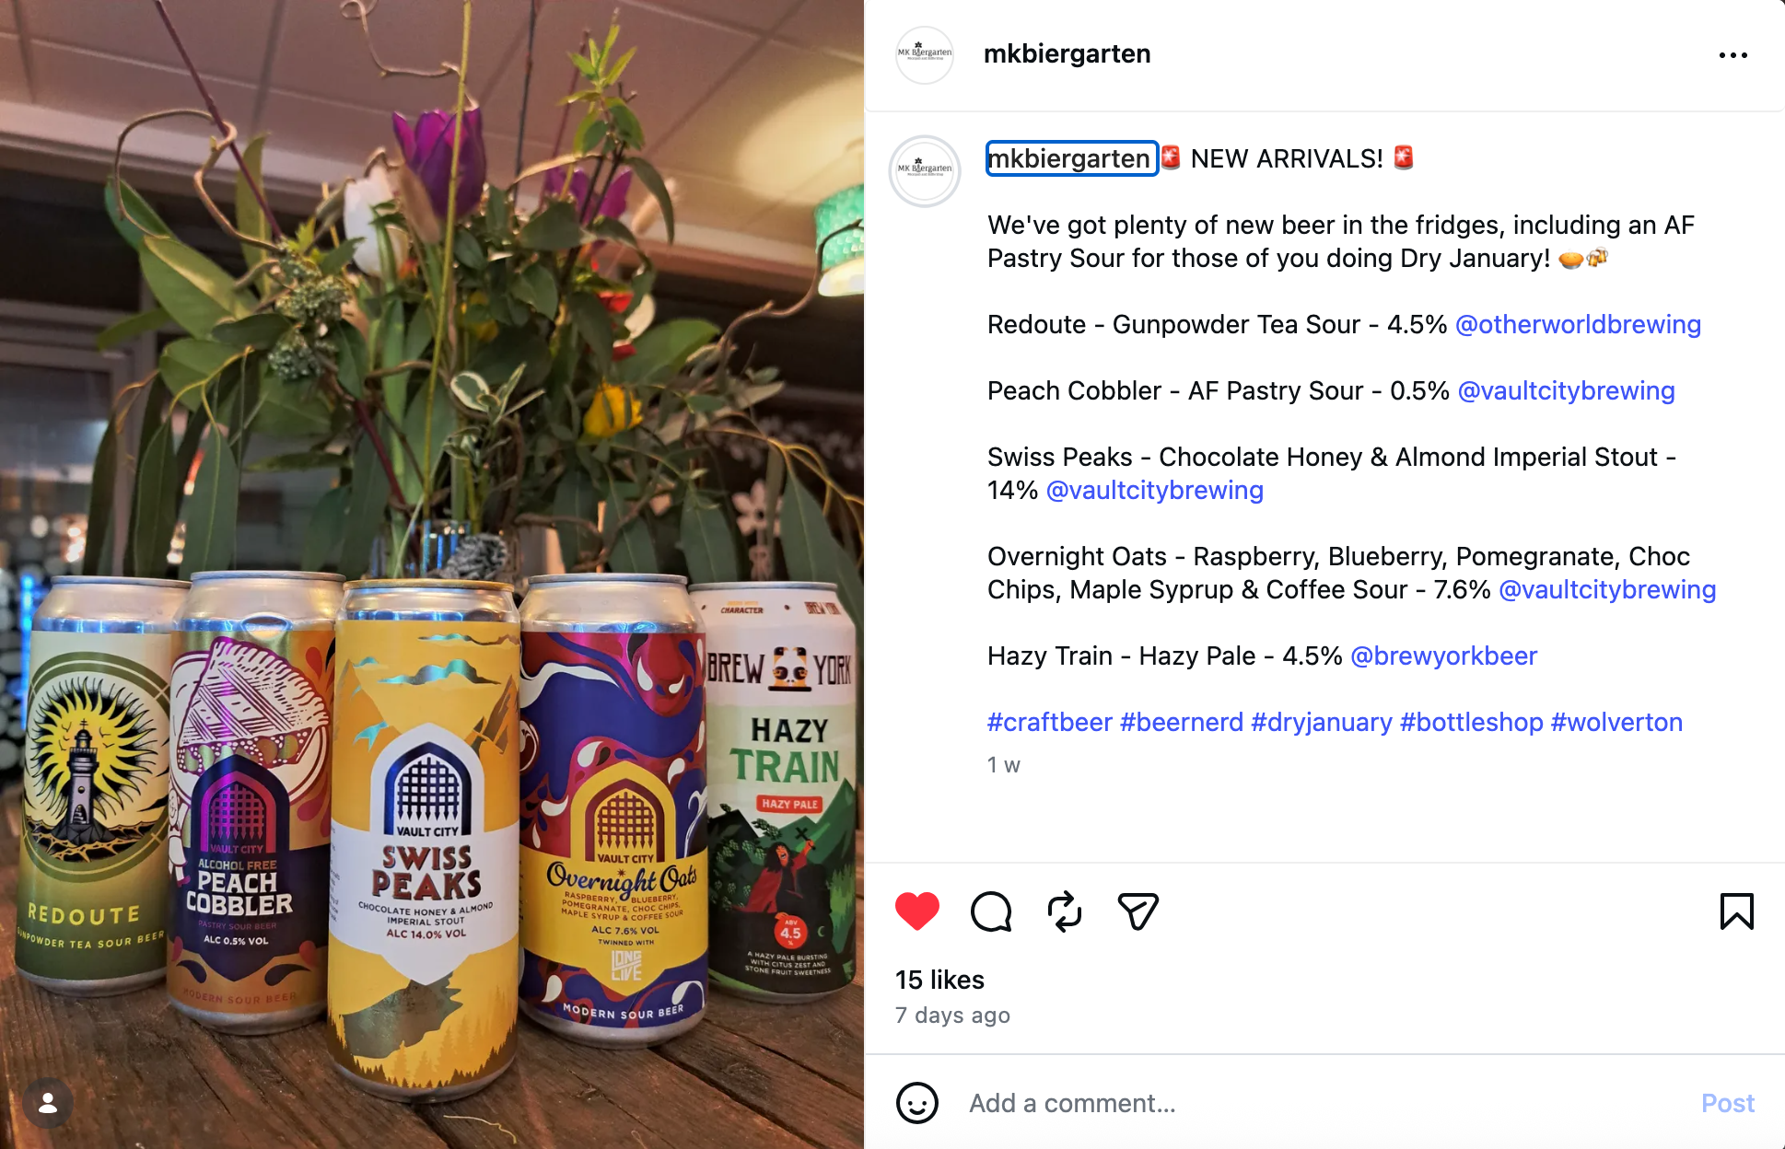Open mkbiergarten profile picture in header

(924, 55)
